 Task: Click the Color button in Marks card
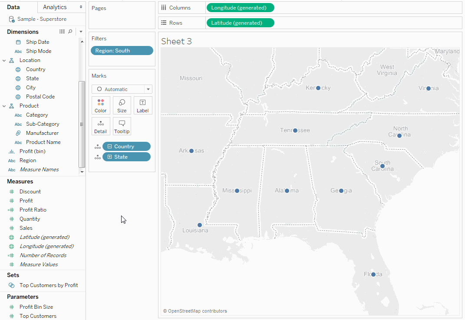pyautogui.click(x=101, y=105)
